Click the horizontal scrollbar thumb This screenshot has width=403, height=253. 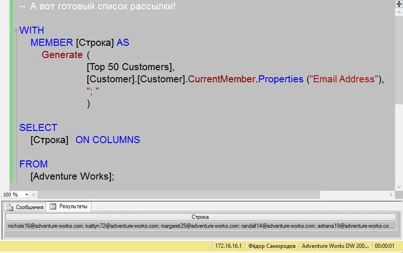(179, 195)
